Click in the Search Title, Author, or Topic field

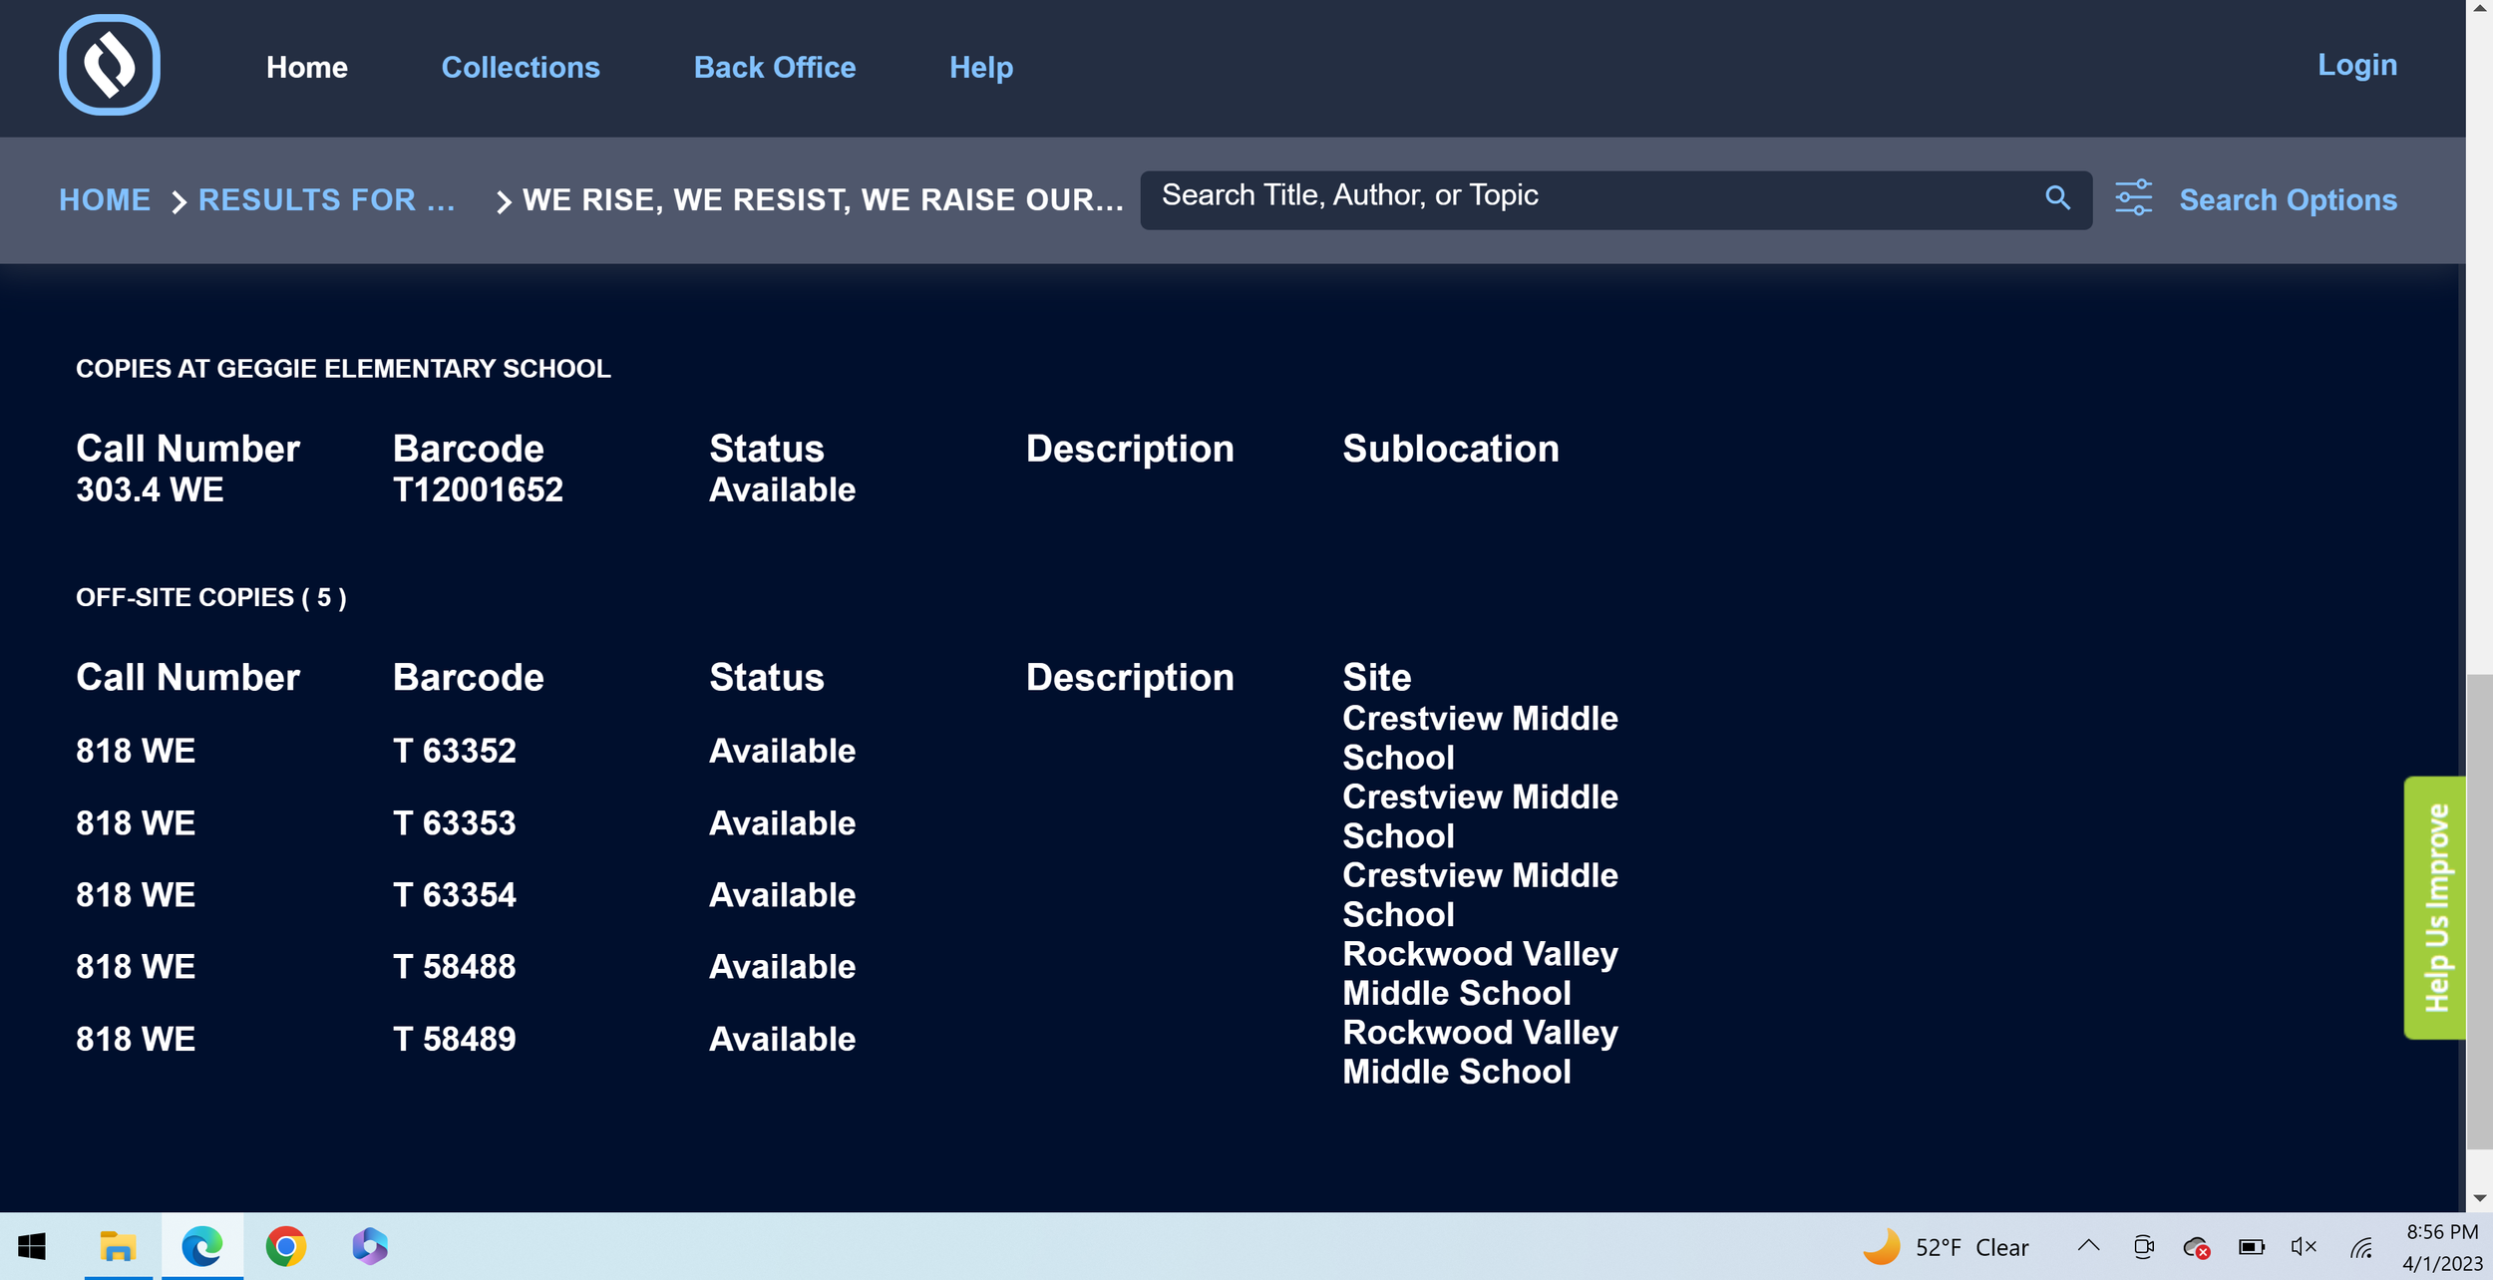1586,197
